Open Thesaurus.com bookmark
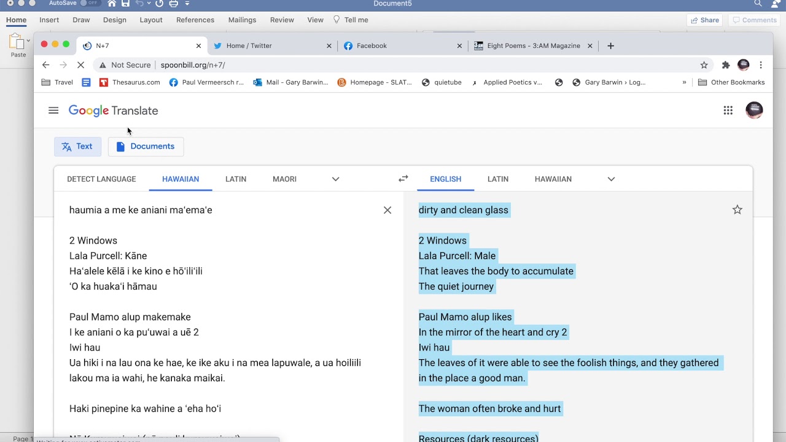 130,82
